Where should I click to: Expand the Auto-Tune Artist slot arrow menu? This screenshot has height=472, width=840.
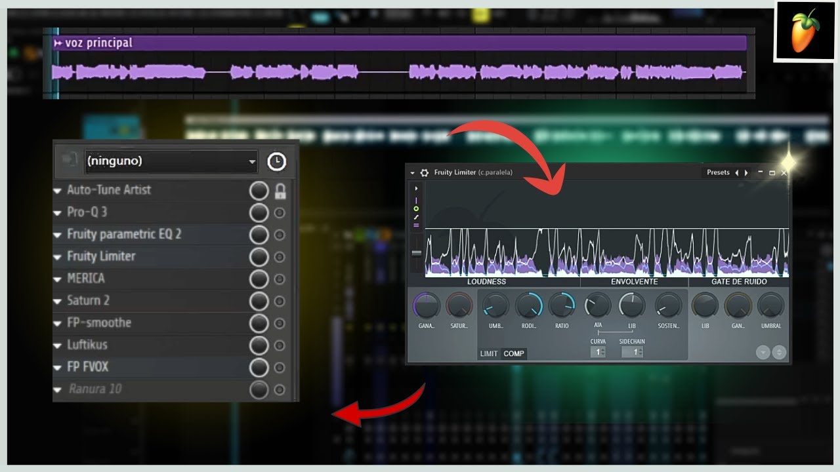(58, 191)
